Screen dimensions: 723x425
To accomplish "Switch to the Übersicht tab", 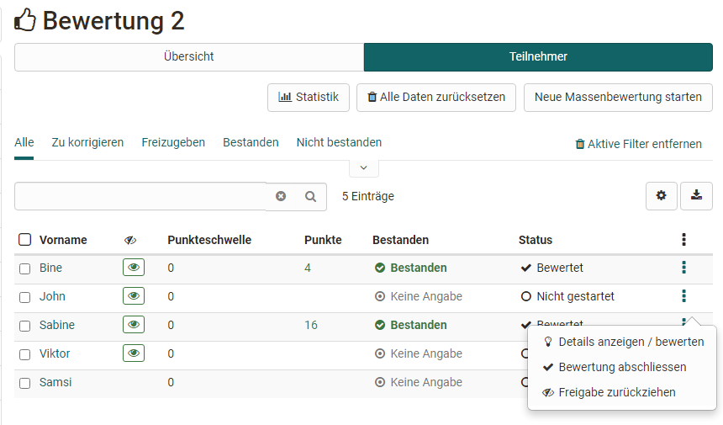I will pos(188,57).
